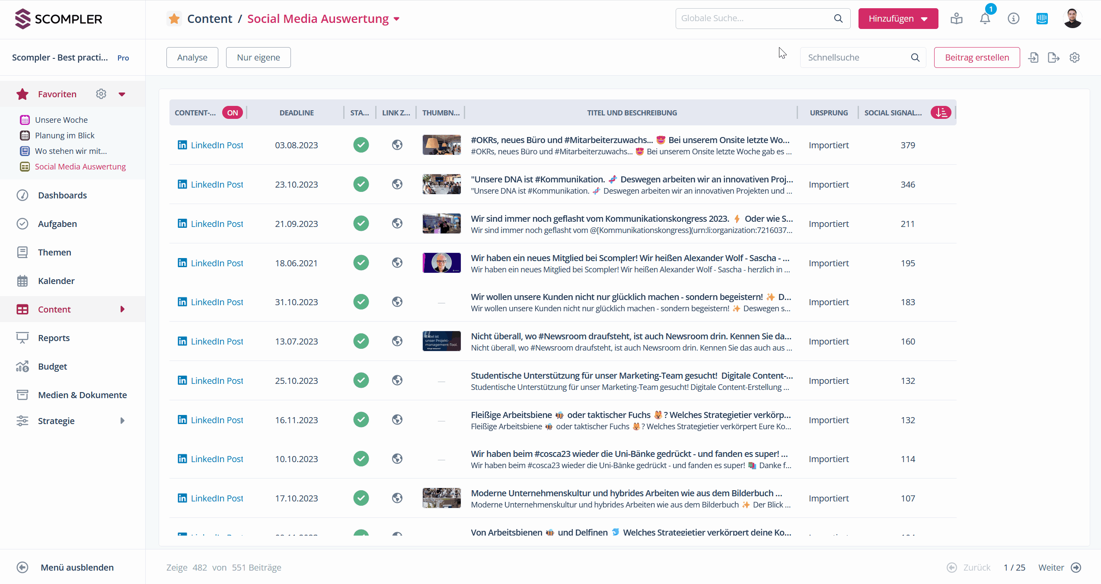This screenshot has height=584, width=1101.
Task: Open Dashboards in the sidebar
Action: pyautogui.click(x=62, y=195)
